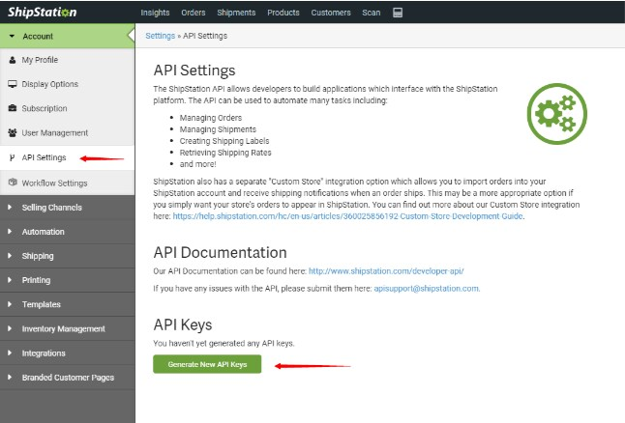Expand the Automation section
This screenshot has height=423, width=625.
pos(68,232)
